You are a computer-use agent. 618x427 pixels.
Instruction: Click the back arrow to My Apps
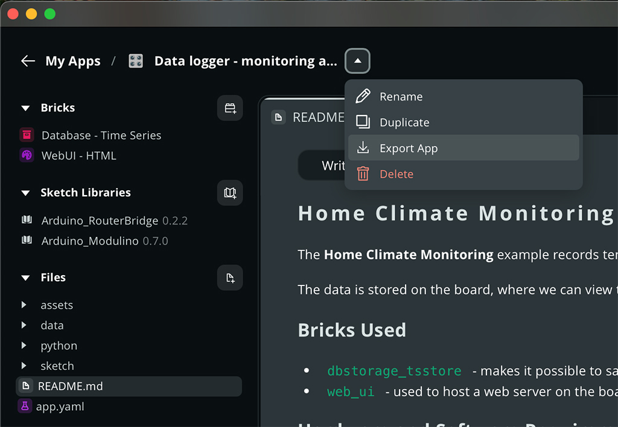point(28,61)
